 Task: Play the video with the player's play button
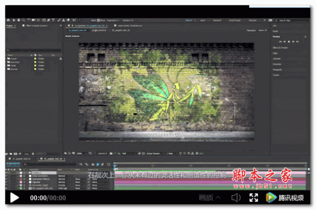[15, 198]
